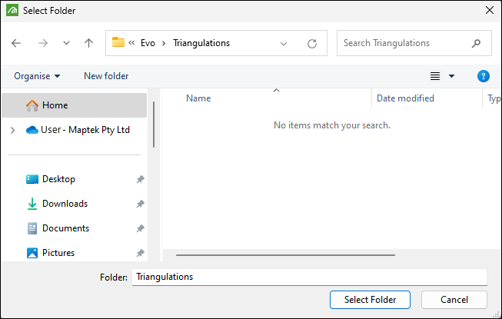The image size is (502, 319).
Task: Refresh the Triangulations folder view
Action: [312, 43]
